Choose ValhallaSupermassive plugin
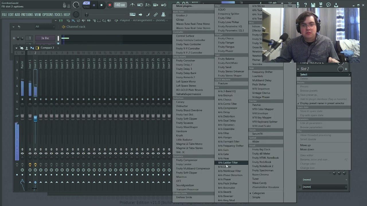 pyautogui.click(x=188, y=94)
